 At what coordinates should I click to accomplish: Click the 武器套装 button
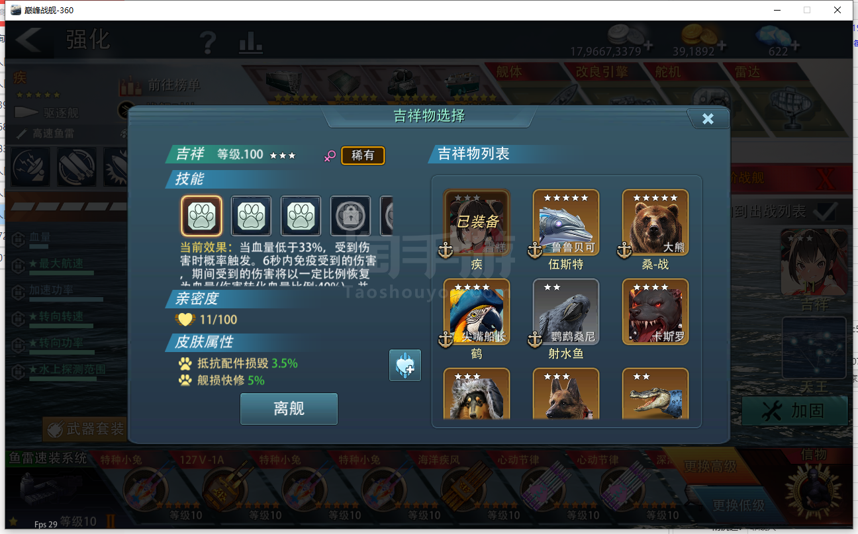point(86,429)
